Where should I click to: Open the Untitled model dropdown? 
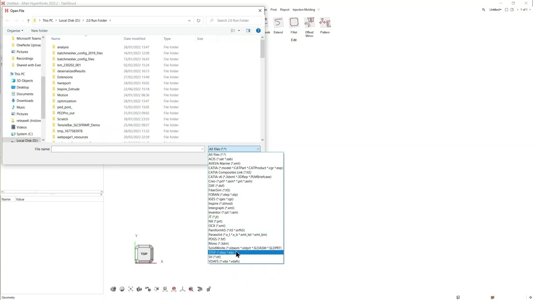point(495,10)
